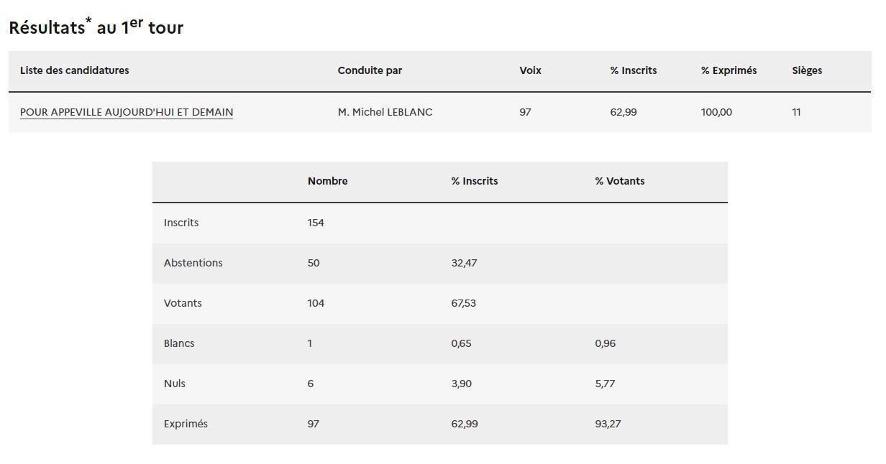Click the Exprimés row label
Image resolution: width=886 pixels, height=464 pixels.
click(186, 424)
